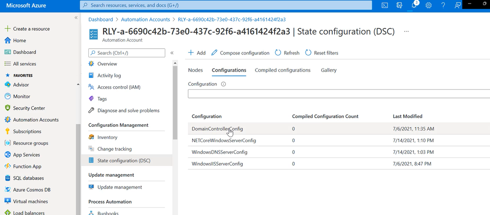Viewport: 490px width, 215px height.
Task: Open the ellipsis menu beside page title
Action: coord(406,31)
